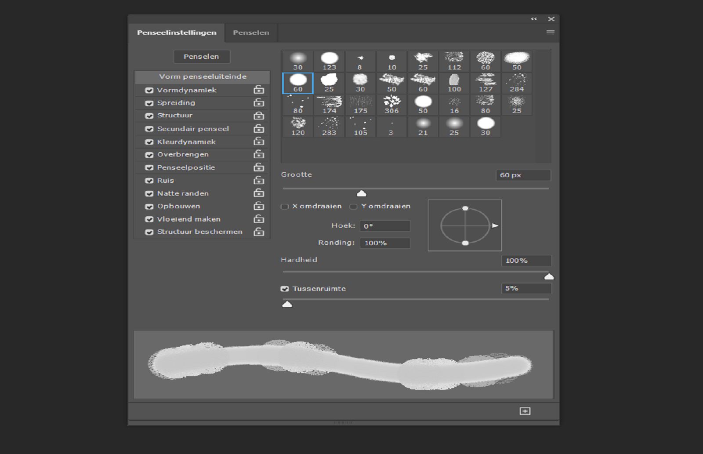
Task: Toggle the padlock next to Overbrengen
Action: click(x=259, y=154)
